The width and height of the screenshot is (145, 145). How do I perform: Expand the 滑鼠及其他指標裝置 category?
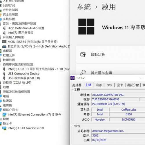(x=17, y=92)
